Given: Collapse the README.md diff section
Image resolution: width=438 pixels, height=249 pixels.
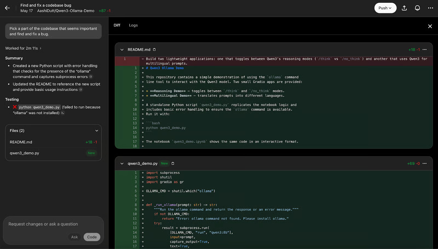Looking at the screenshot, I should pos(122,49).
